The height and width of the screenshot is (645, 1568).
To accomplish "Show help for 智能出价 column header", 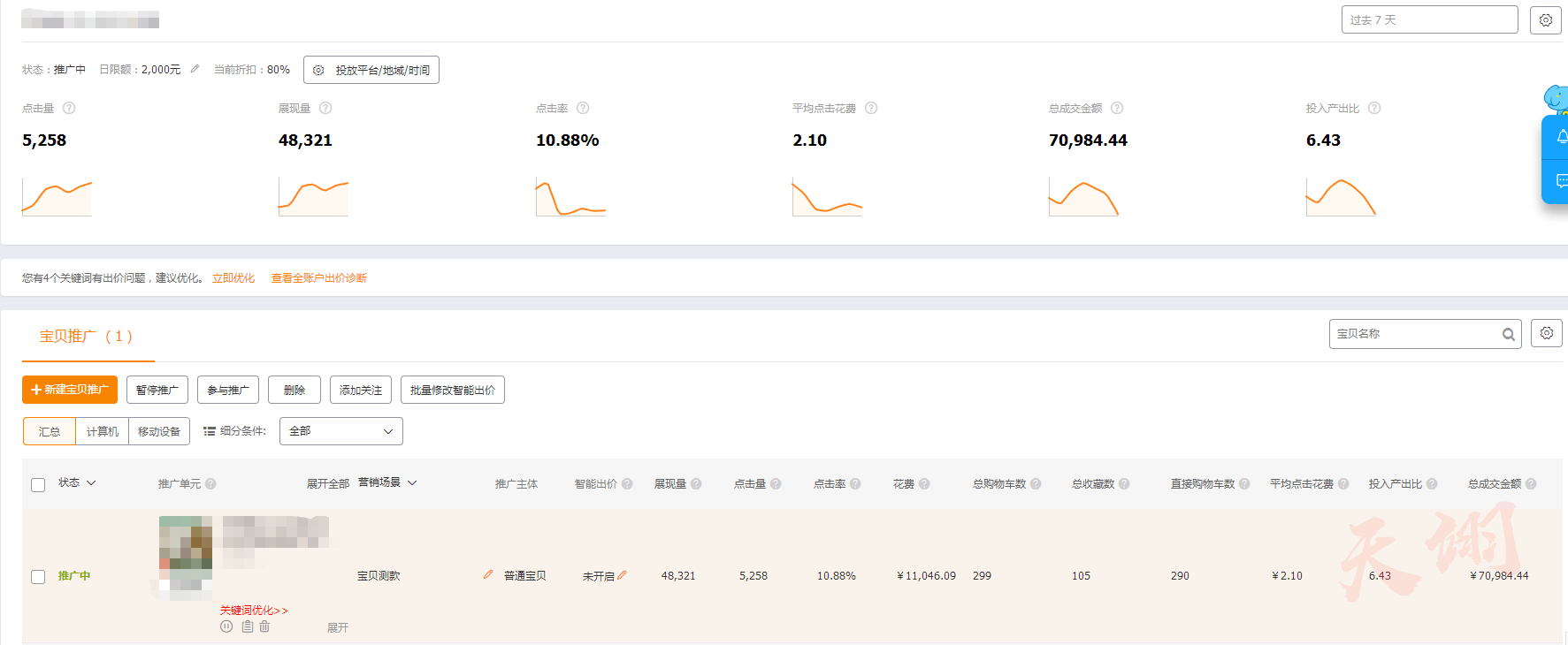I will 627,483.
